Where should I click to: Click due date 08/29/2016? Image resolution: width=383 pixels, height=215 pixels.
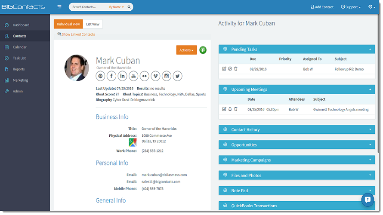(258, 69)
